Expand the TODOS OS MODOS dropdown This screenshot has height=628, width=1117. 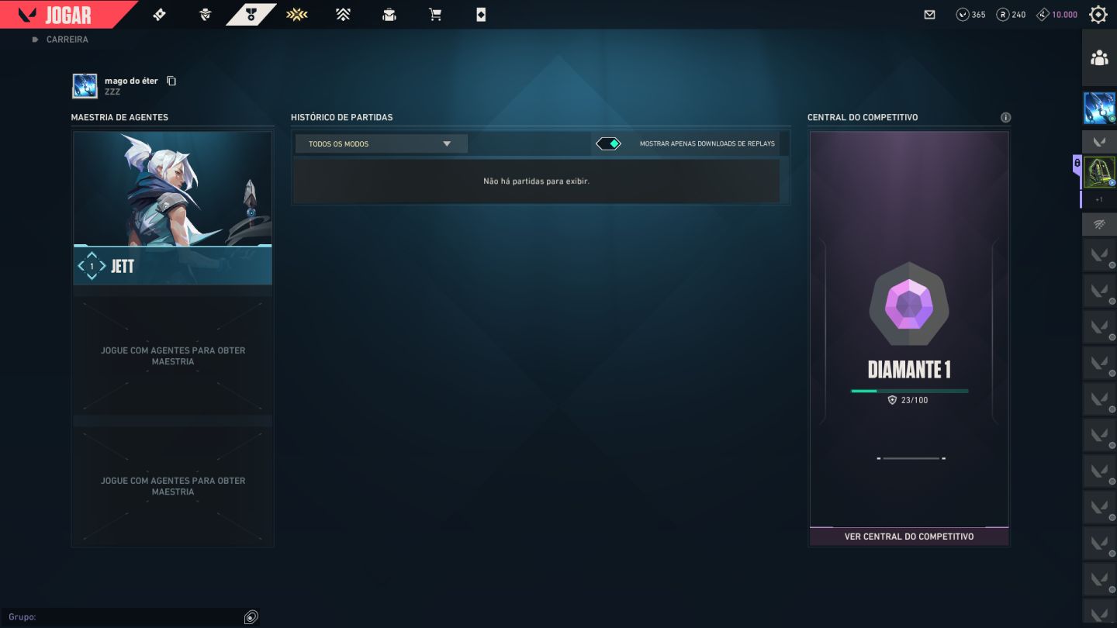coord(381,143)
